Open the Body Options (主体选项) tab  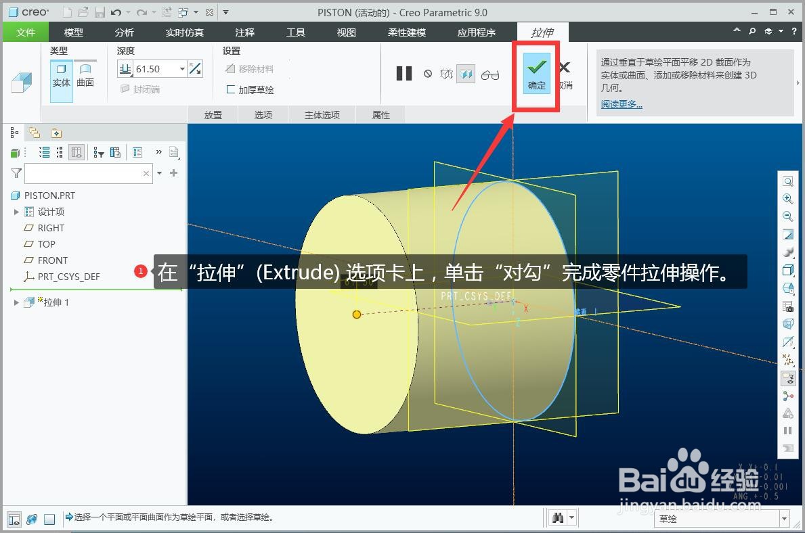point(322,115)
